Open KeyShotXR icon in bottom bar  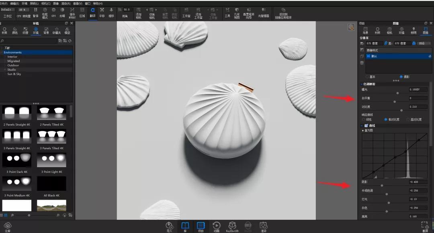(232, 227)
